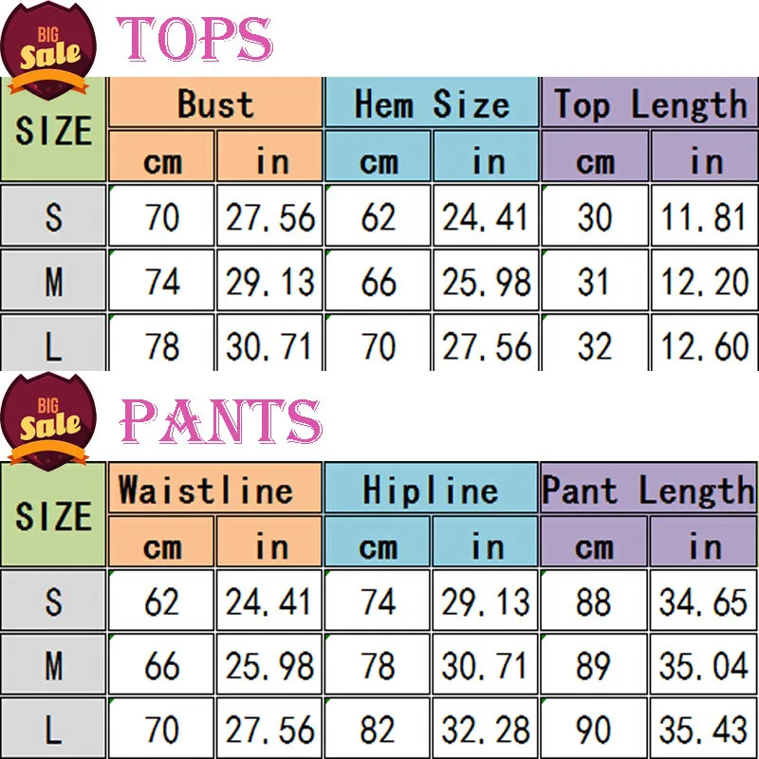The image size is (759, 759).
Task: Click tops size M row label
Action: (53, 280)
